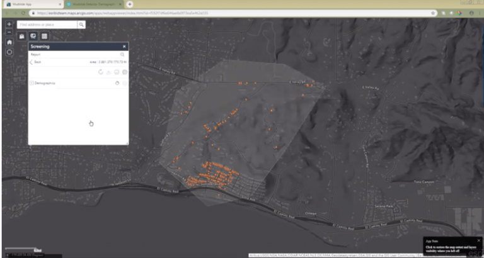Open the report settings gear icon
The image size is (484, 258).
[x=125, y=72]
